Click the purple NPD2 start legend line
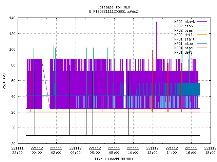This screenshot has height=162, width=217. (x=202, y=22)
